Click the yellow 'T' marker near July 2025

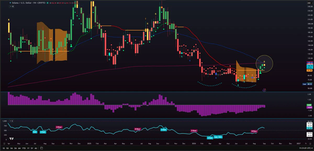tap(146, 19)
